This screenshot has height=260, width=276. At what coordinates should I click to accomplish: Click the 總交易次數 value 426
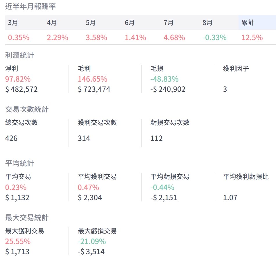click(x=11, y=138)
